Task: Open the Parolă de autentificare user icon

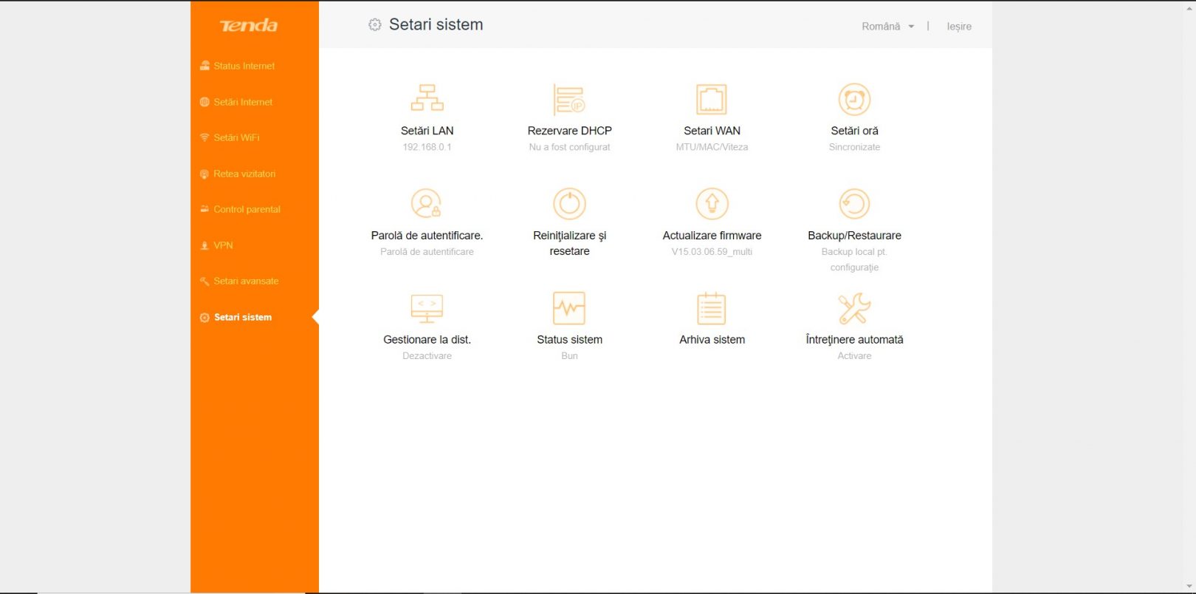Action: [427, 203]
